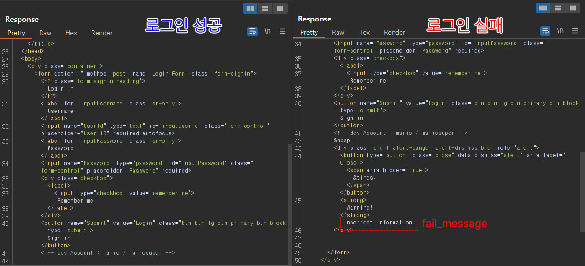Viewport: 585px width, 266px height.
Task: Click the div class="container" line
Action: [x=65, y=66]
